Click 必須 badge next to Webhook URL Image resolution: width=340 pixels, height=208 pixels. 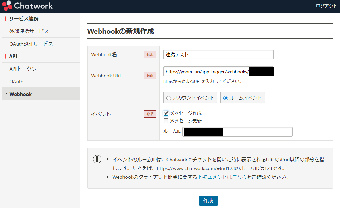coord(150,75)
